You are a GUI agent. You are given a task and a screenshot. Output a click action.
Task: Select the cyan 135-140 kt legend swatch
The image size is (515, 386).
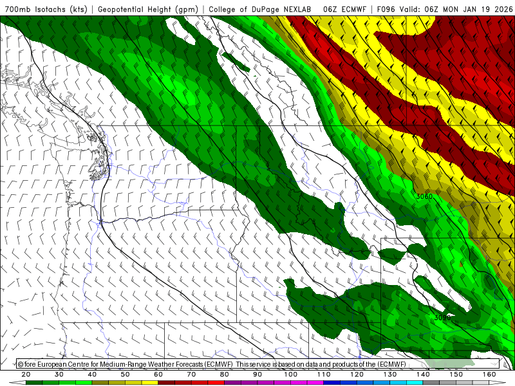[415, 382]
